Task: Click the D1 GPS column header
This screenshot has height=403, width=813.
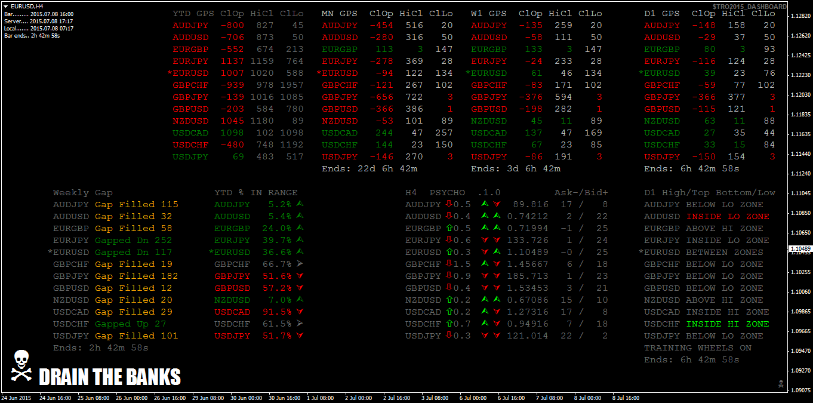Action: (x=662, y=13)
